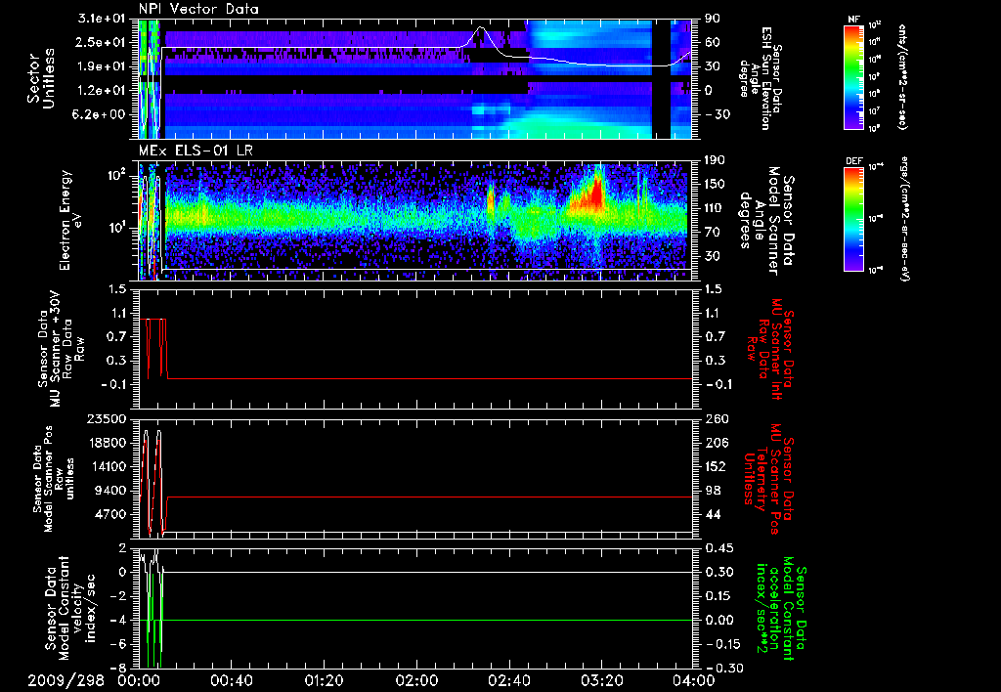Click the 'DEF' label above the color bar
Screen dimensions: 1001x692
(x=853, y=161)
